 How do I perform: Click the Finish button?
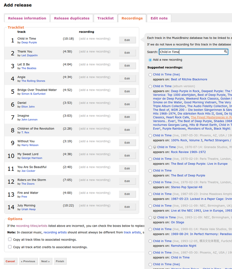point(60,261)
